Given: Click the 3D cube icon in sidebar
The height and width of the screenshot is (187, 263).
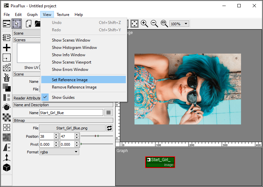Looking at the screenshot, I should click(x=6, y=167).
